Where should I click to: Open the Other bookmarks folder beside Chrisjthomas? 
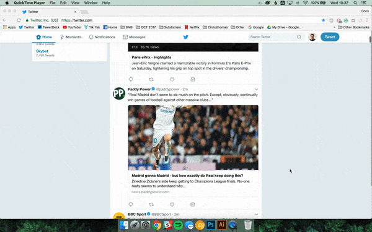coord(237,27)
